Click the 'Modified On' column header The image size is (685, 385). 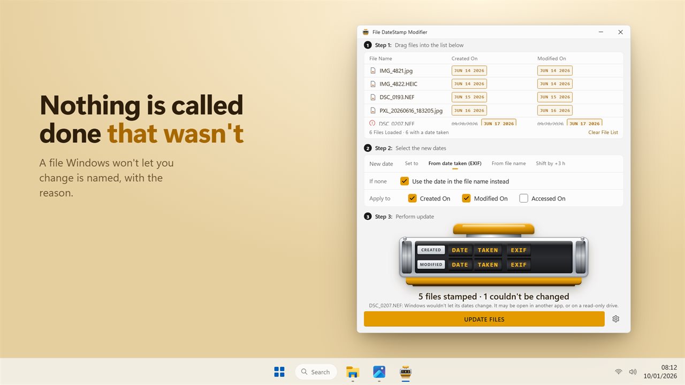pyautogui.click(x=552, y=59)
